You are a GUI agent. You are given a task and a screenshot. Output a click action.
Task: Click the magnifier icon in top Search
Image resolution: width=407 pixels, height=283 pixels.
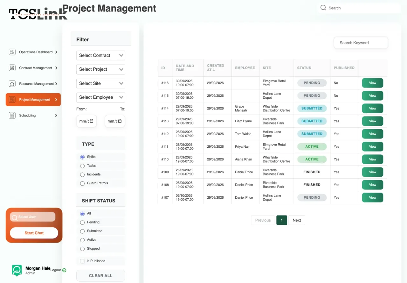(323, 8)
